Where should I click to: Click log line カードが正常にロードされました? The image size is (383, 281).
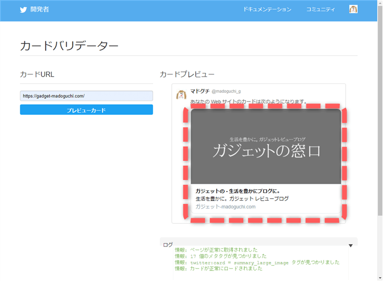pos(219,269)
